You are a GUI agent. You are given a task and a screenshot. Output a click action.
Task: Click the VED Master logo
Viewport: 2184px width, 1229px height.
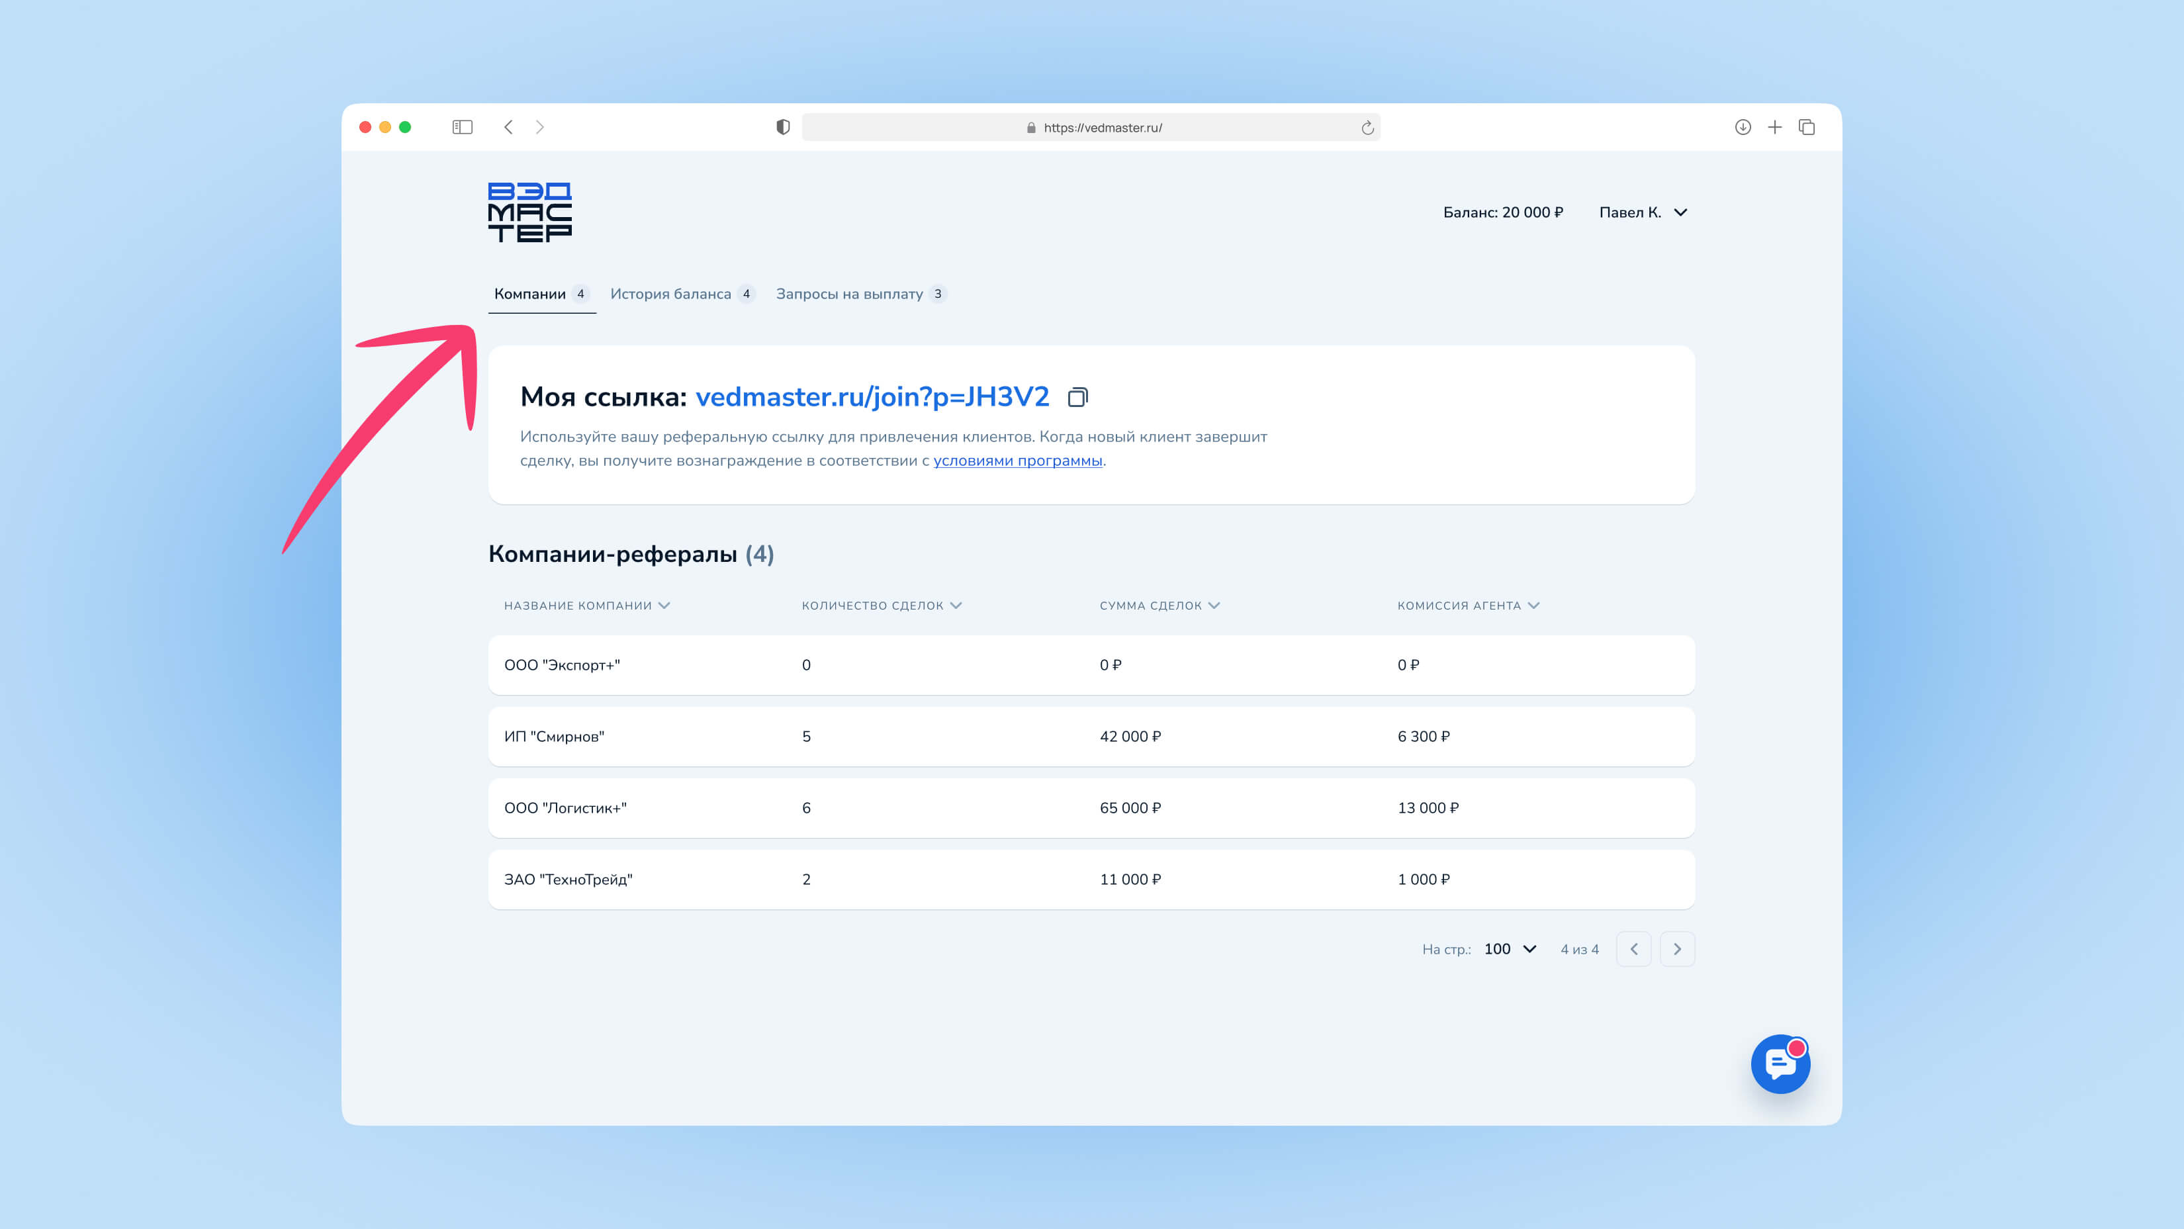(530, 212)
